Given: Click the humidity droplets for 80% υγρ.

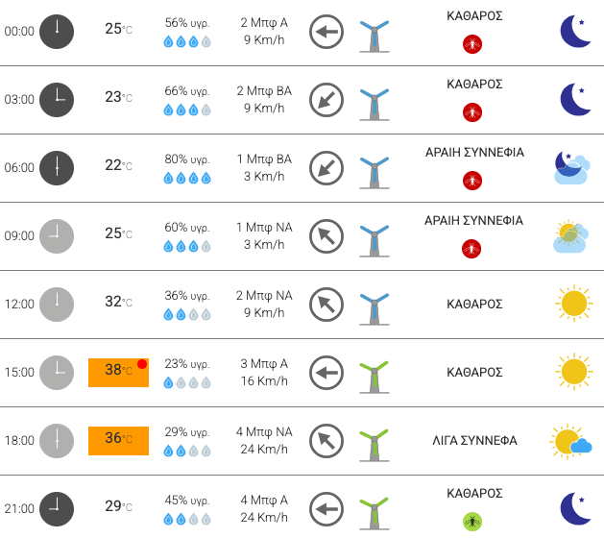Looking at the screenshot, I should [187, 178].
